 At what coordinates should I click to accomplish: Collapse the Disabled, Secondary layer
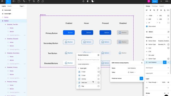click(5, 53)
